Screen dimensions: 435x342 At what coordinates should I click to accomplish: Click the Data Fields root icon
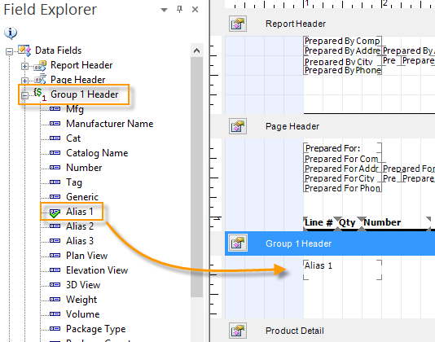[24, 50]
